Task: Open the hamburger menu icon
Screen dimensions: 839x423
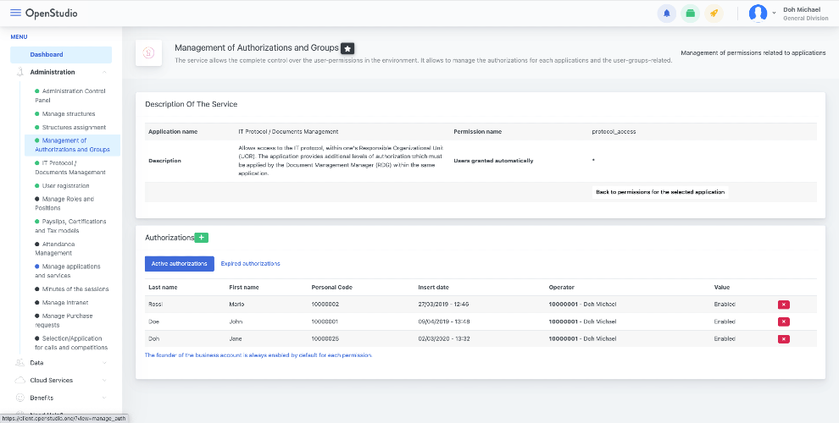Action: pos(16,13)
